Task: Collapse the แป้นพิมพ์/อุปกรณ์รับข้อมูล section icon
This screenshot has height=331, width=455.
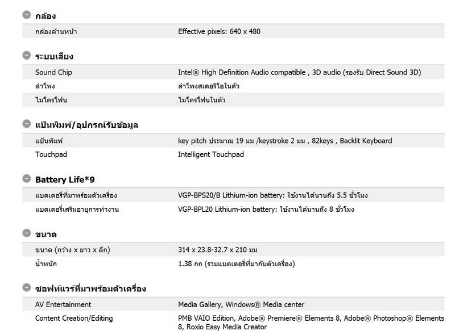Action: 27,124
